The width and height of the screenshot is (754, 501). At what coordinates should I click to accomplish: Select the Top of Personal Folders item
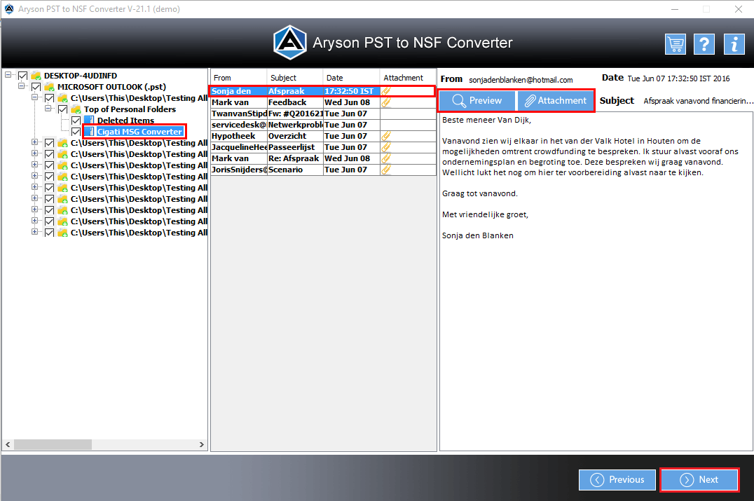coord(130,109)
